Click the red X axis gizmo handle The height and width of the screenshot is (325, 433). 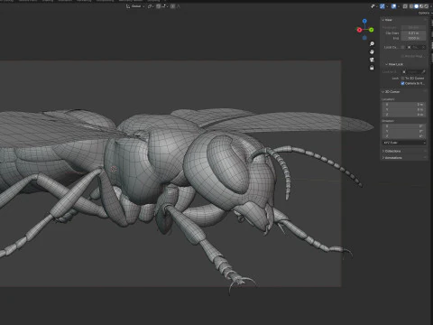pos(359,30)
